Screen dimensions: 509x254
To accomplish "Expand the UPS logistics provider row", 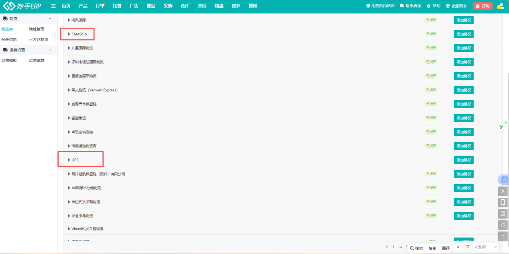I will tap(69, 160).
